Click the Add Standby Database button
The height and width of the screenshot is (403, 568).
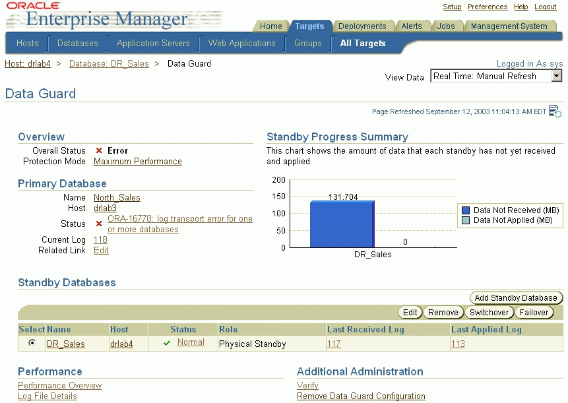point(516,297)
